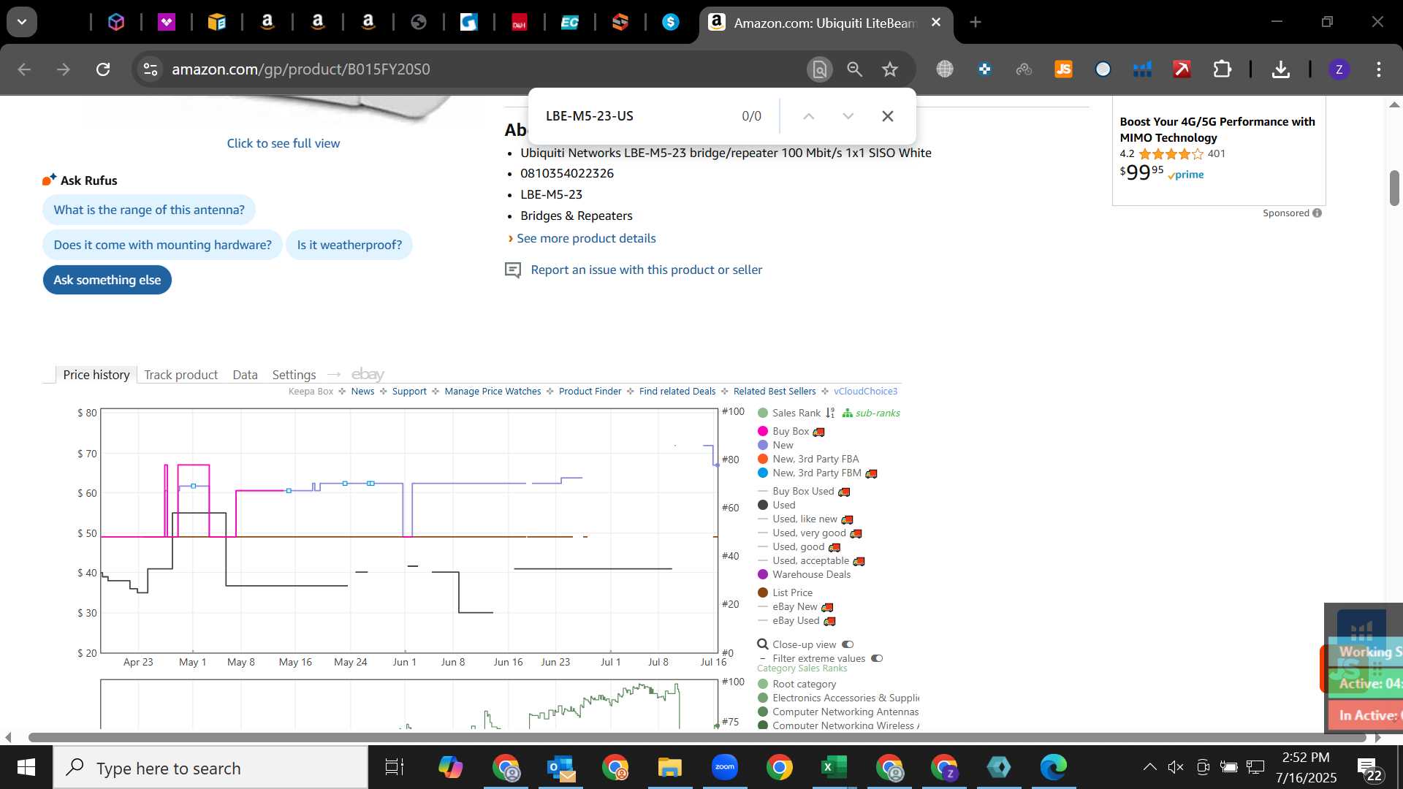Open the Extensions puzzle piece menu
The height and width of the screenshot is (789, 1403).
click(x=1222, y=69)
